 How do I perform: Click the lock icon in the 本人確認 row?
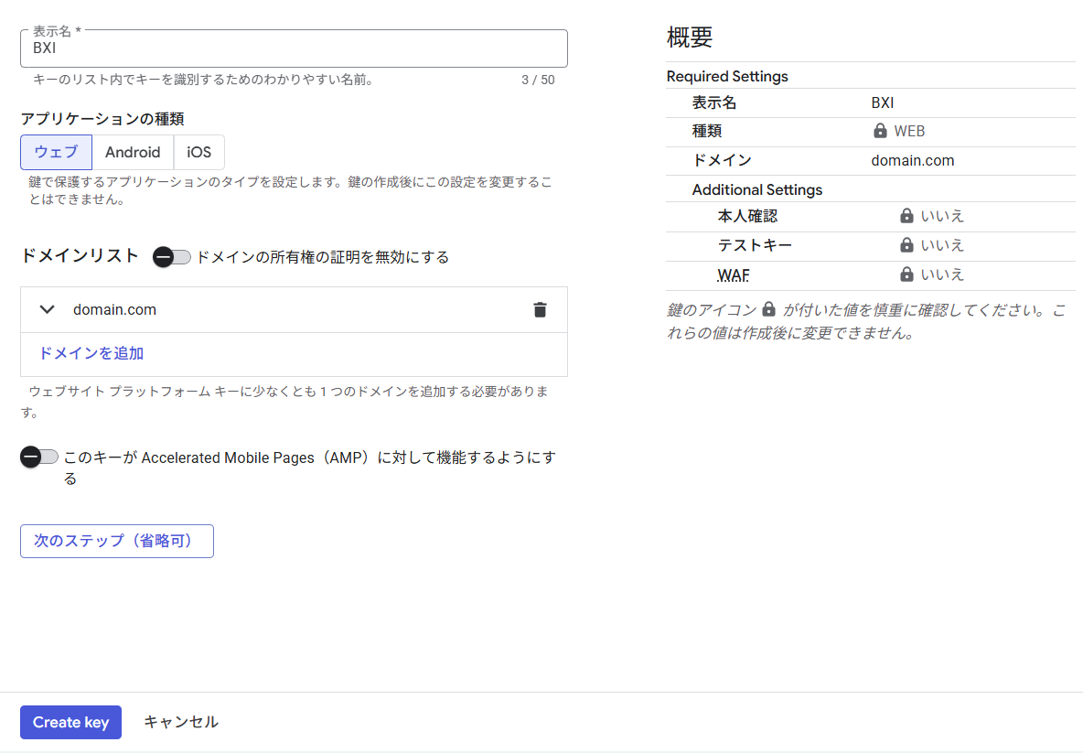point(906,216)
